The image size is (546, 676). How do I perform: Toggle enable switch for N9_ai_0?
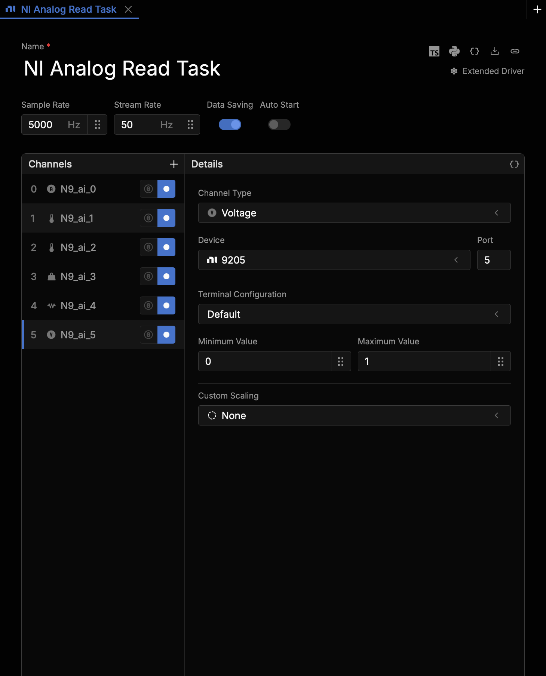166,189
